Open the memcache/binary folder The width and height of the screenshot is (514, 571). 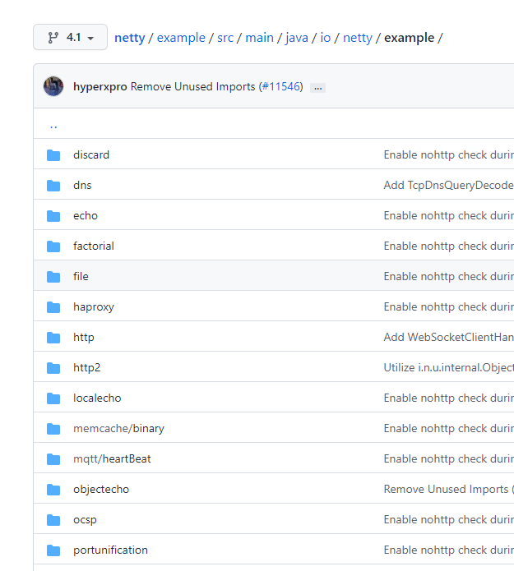click(x=118, y=428)
